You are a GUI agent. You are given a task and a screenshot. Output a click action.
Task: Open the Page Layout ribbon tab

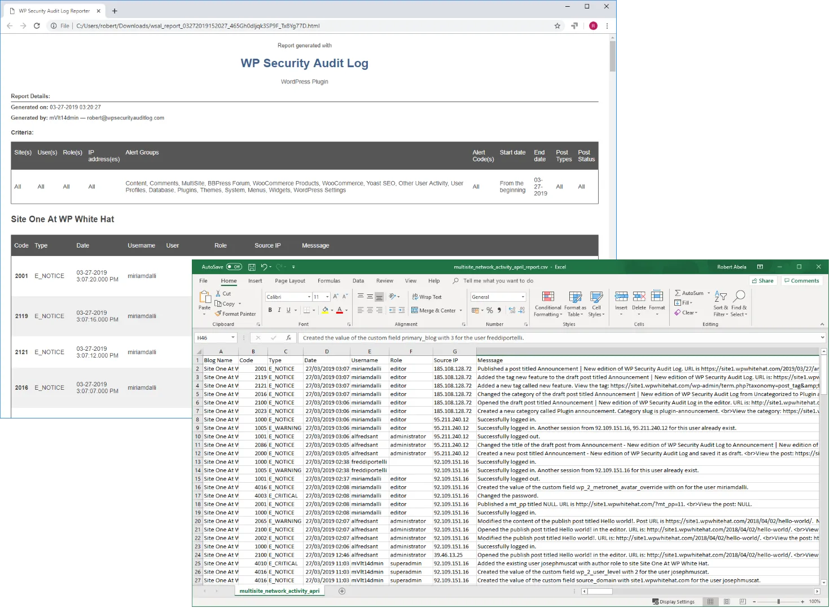[290, 281]
